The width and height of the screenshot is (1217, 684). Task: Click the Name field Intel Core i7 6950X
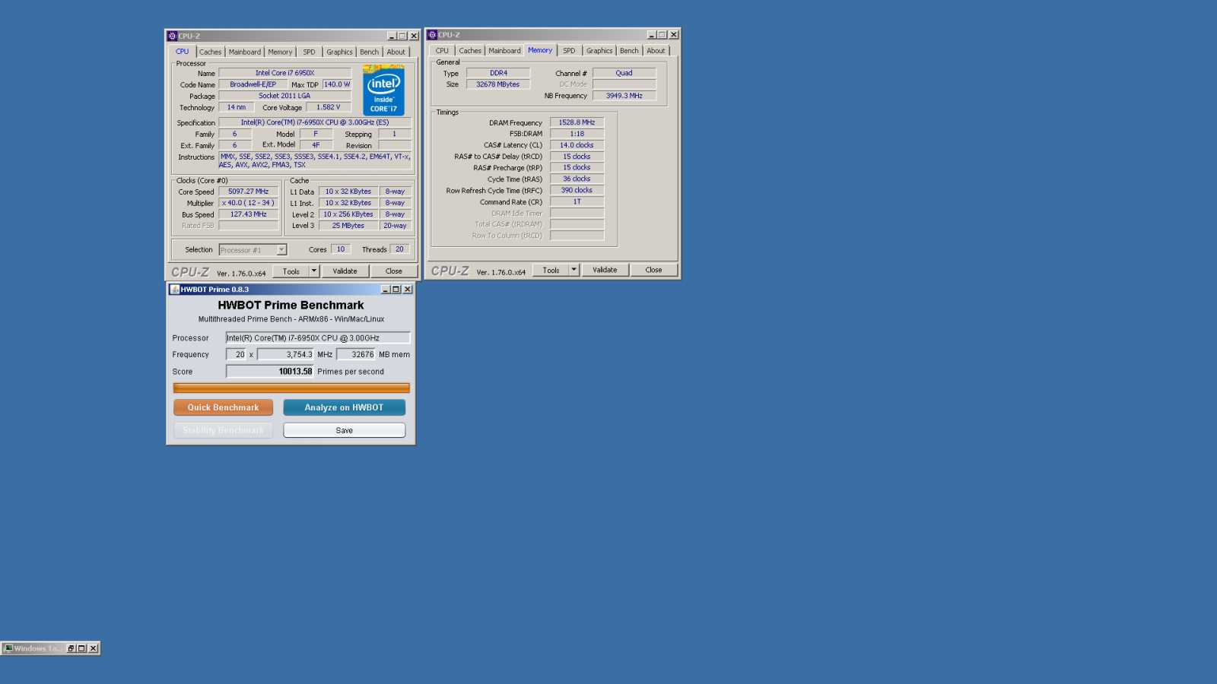point(285,73)
